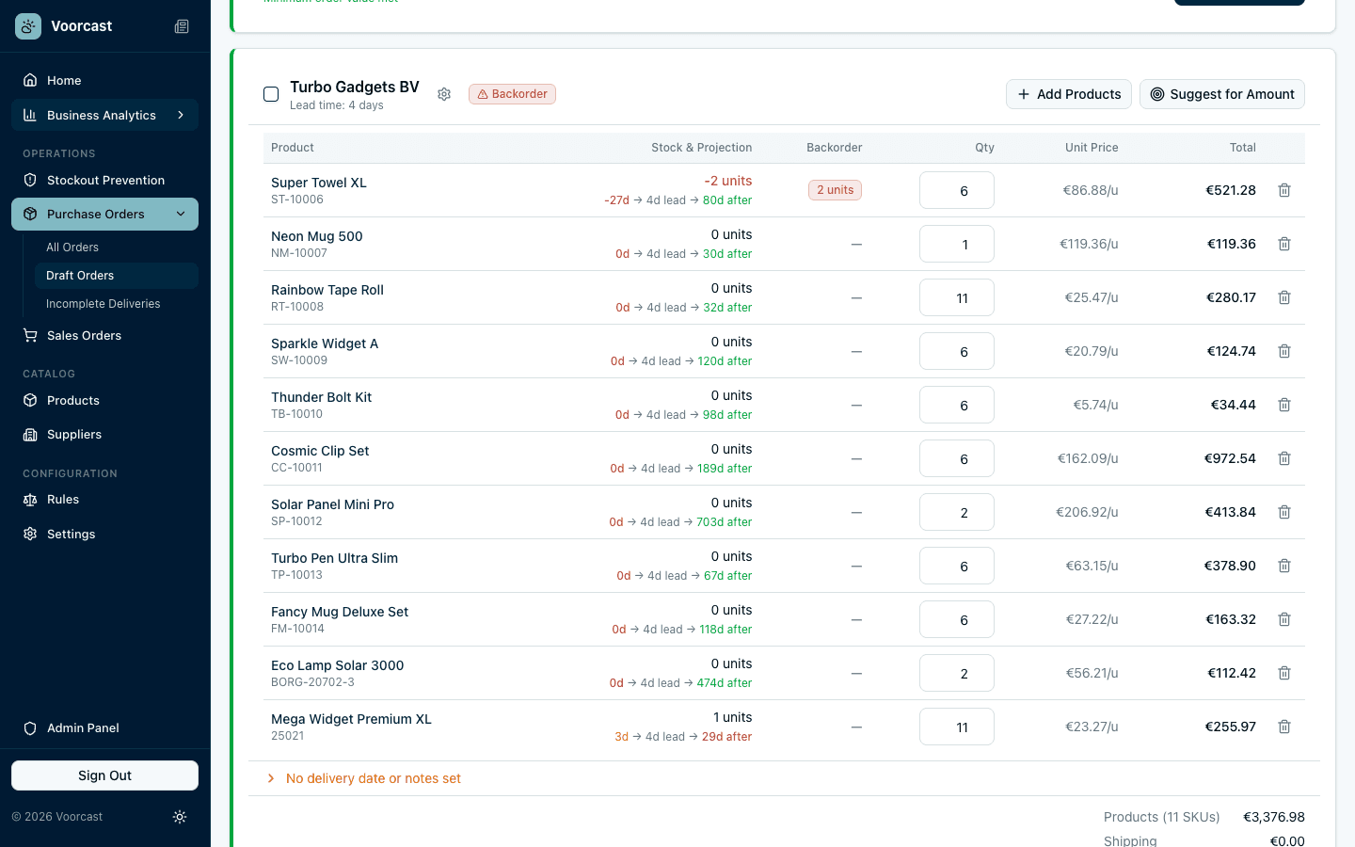Delete Super Towel XL using its trash icon
The height and width of the screenshot is (847, 1355).
pos(1284,190)
